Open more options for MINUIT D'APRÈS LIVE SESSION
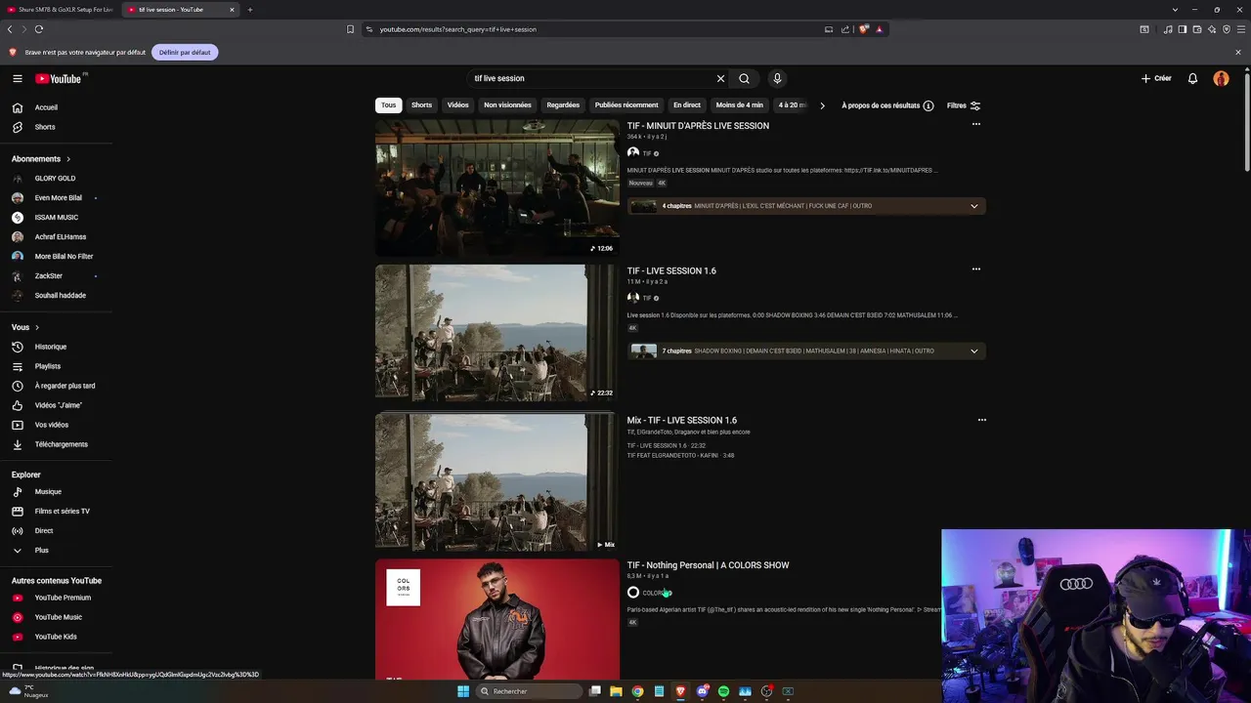The width and height of the screenshot is (1251, 703). pos(975,125)
